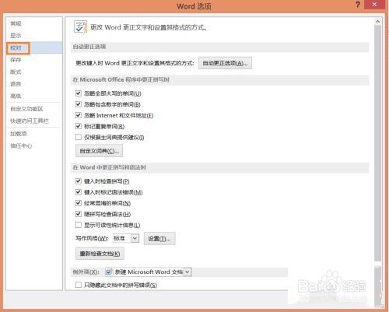Toggle 随拼写检查语法(H) checkbox
Screen dimensions: 389x312
79,214
